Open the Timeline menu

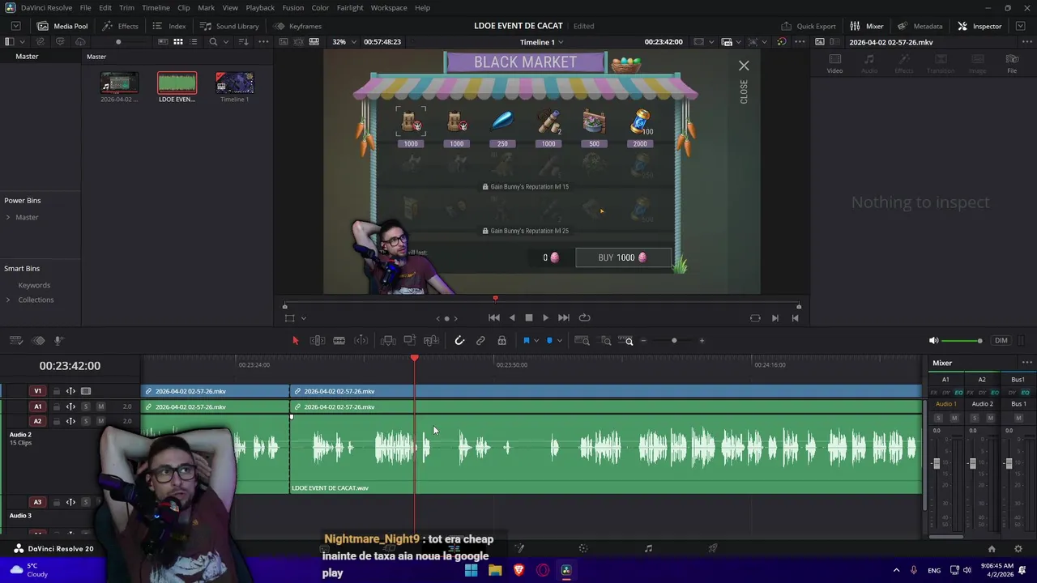point(156,7)
